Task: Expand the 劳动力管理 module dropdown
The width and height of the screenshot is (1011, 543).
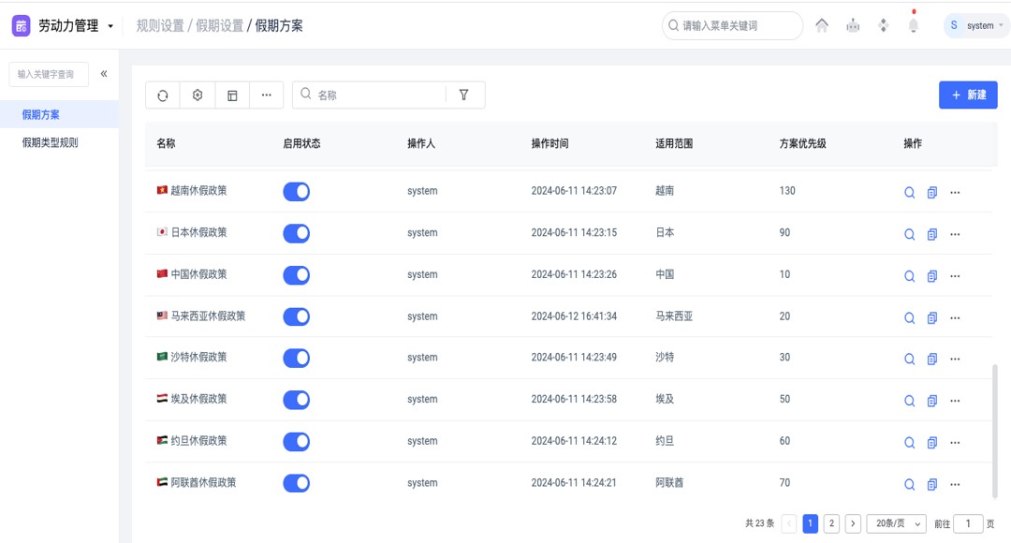Action: coord(110,26)
